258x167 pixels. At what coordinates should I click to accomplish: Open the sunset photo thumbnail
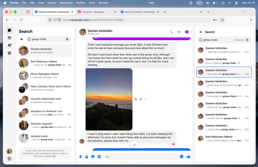tap(109, 99)
